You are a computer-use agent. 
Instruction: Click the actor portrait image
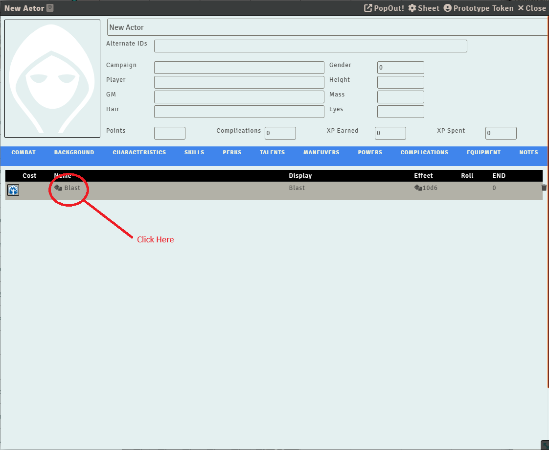pyautogui.click(x=52, y=79)
